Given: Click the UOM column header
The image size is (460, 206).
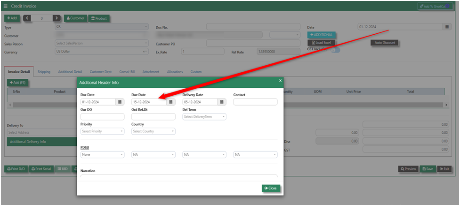Looking at the screenshot, I should [x=318, y=92].
